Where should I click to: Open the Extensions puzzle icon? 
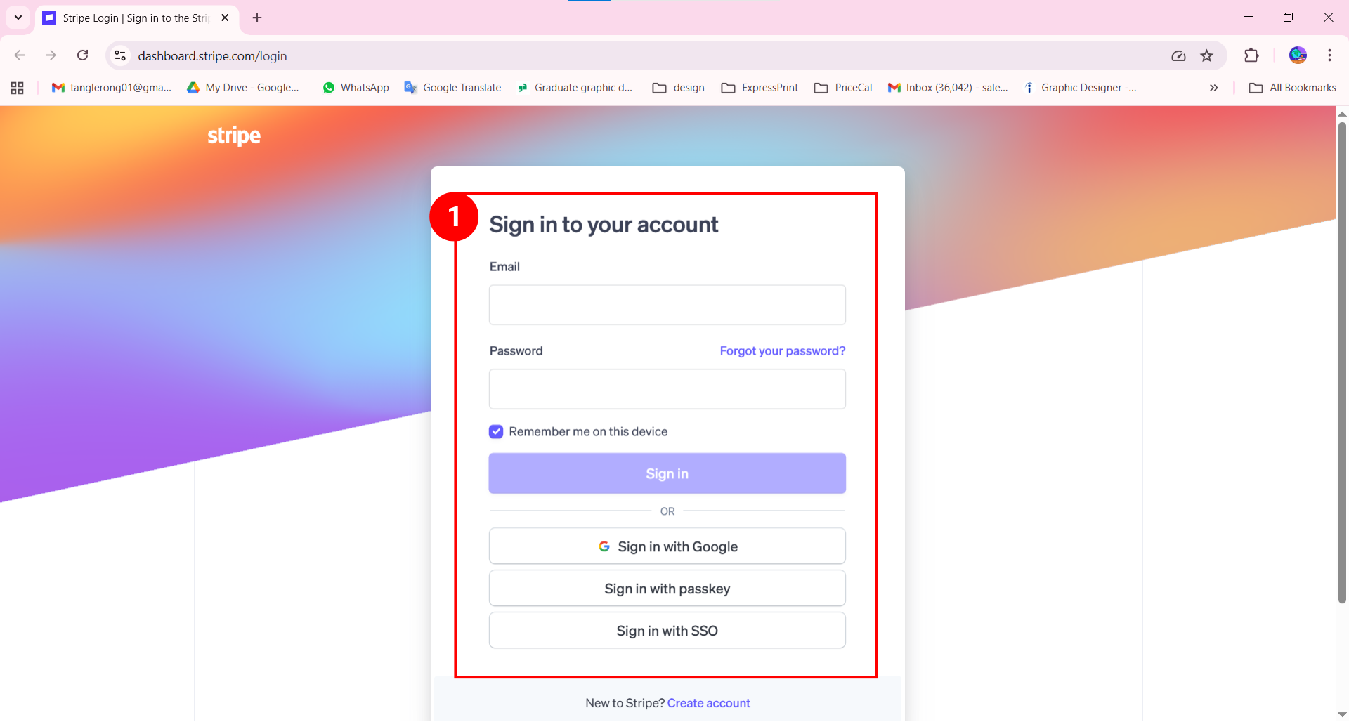pos(1251,56)
